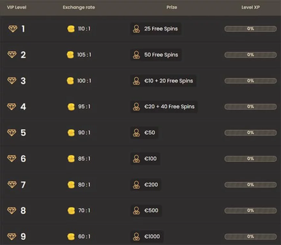Click the Level XP column header
This screenshot has height=245, width=281.
pyautogui.click(x=250, y=7)
